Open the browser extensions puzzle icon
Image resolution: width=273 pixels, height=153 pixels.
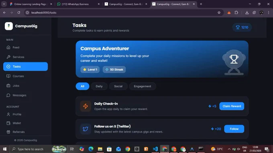236,12
